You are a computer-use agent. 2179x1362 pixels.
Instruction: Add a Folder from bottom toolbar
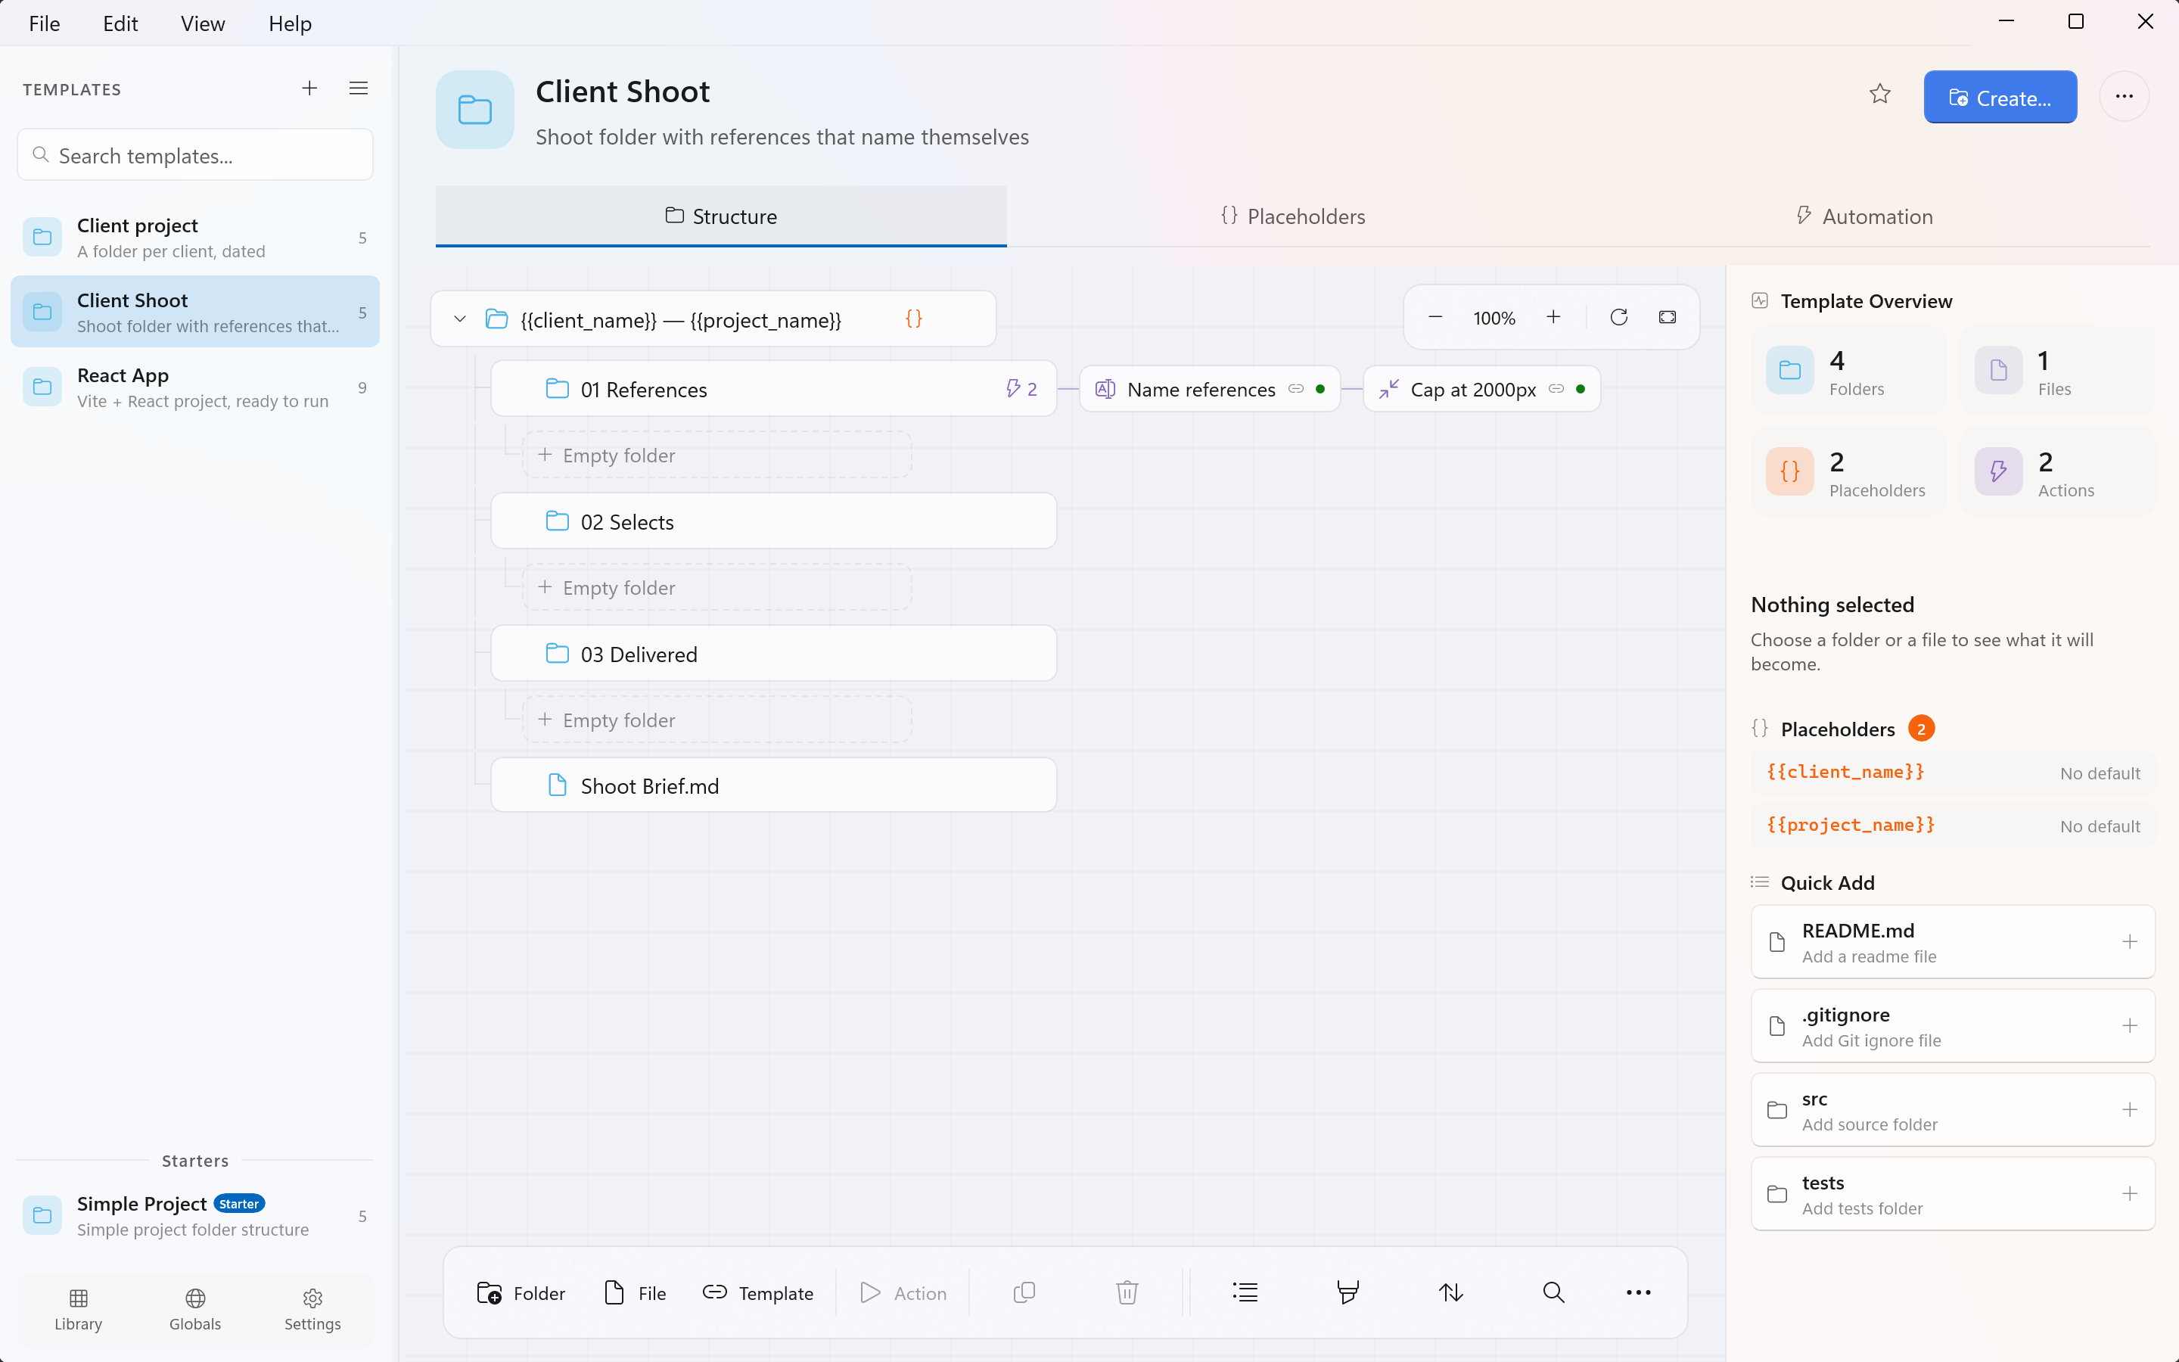click(x=521, y=1292)
